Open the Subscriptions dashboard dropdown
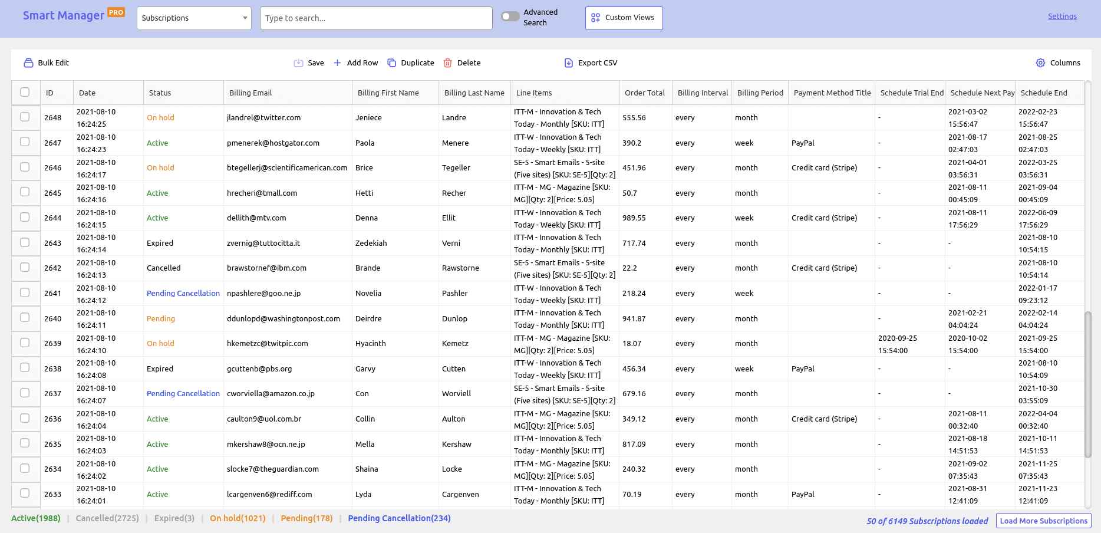The image size is (1101, 533). pos(194,18)
